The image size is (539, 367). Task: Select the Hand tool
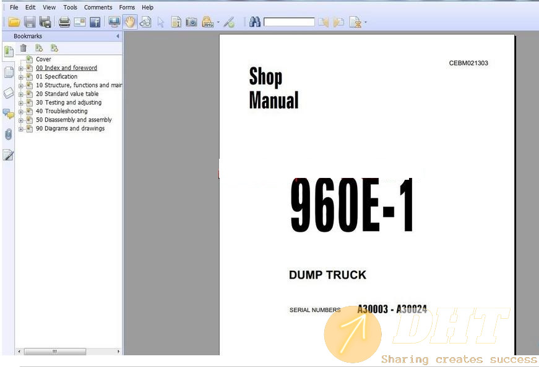(130, 22)
